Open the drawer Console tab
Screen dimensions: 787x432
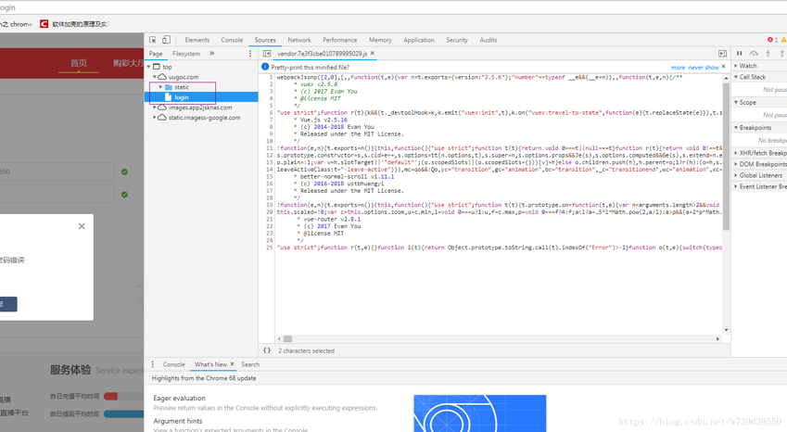(x=173, y=364)
